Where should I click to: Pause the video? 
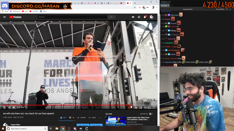click(4, 107)
